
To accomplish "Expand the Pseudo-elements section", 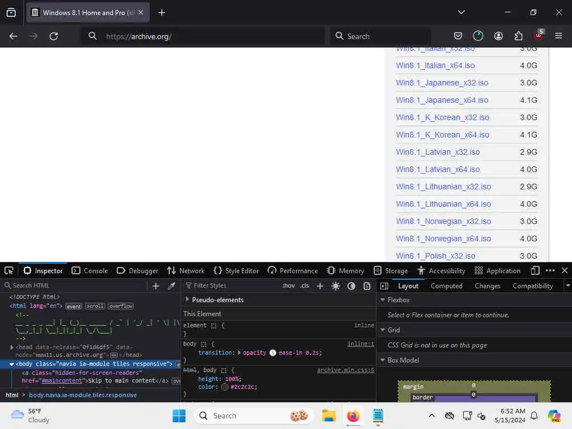I will 187,299.
